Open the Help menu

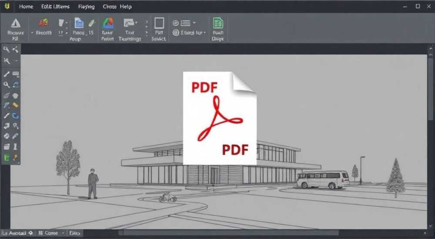[126, 7]
